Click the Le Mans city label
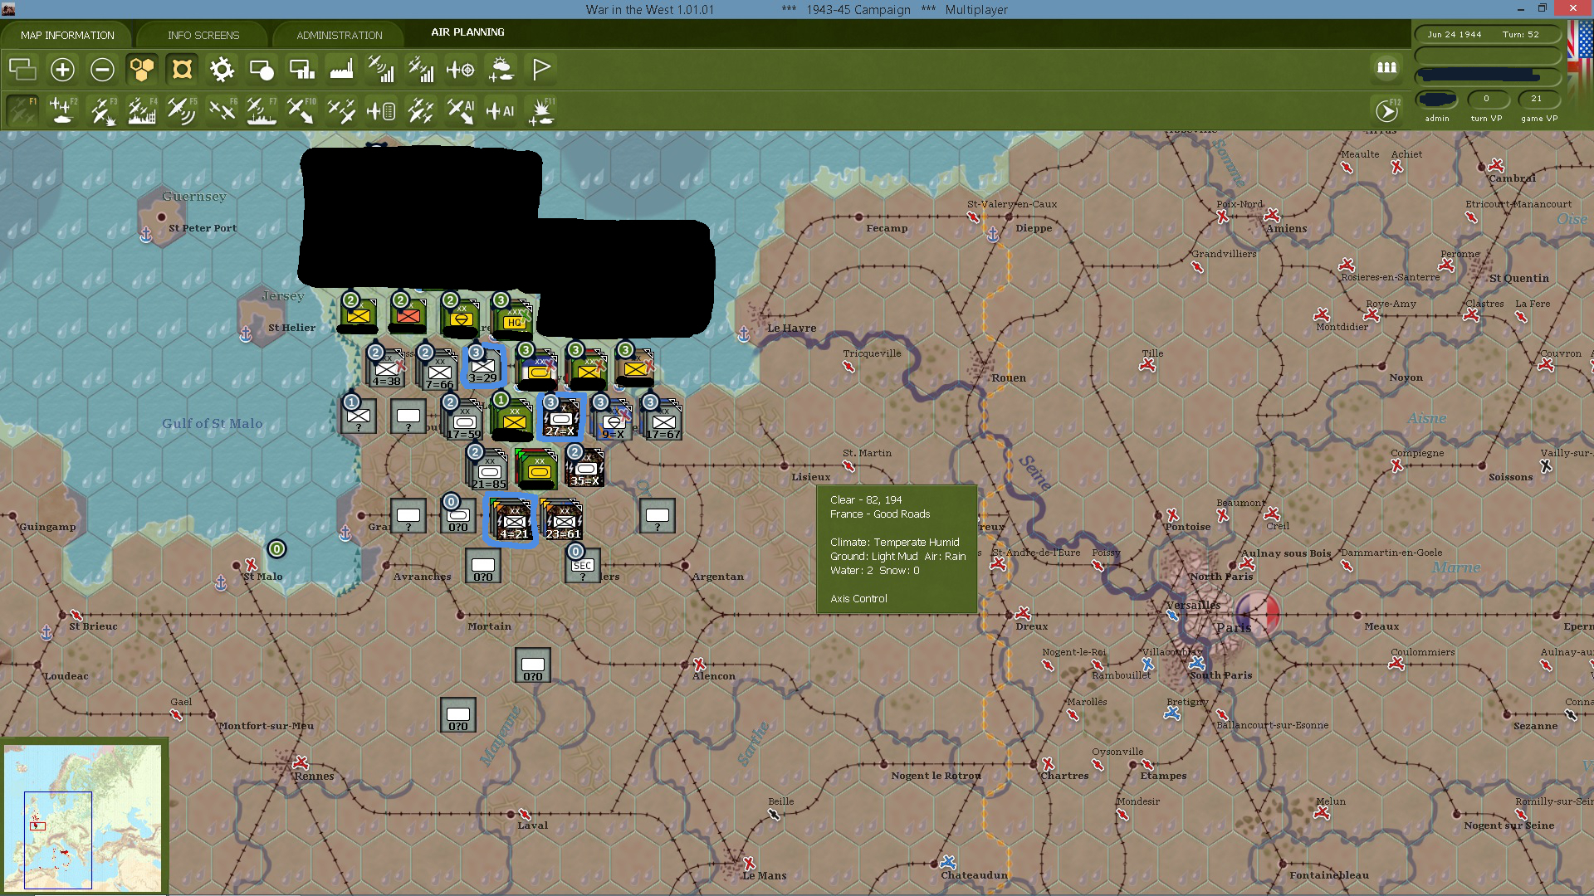The height and width of the screenshot is (896, 1594). click(764, 875)
